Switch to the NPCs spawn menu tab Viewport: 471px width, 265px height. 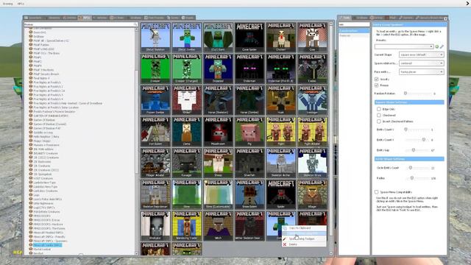(x=84, y=18)
